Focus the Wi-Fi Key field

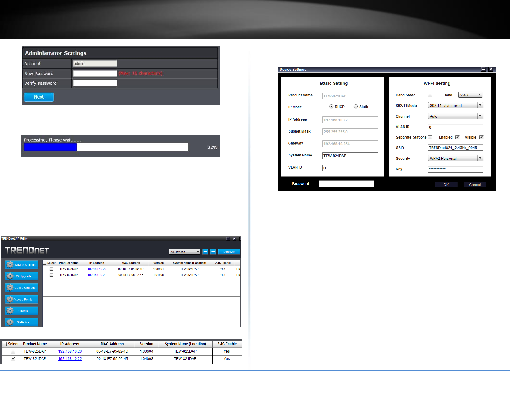click(x=456, y=169)
